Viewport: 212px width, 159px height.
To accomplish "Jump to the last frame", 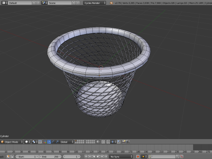I will coord(106,156).
